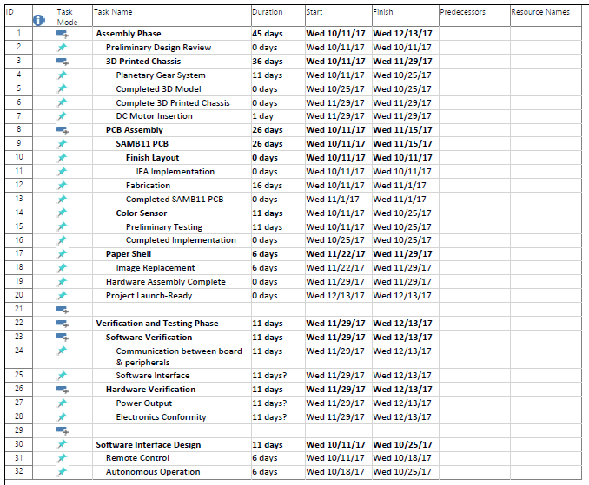Select the Task Mode column header
This screenshot has height=485, width=589.
pos(74,16)
